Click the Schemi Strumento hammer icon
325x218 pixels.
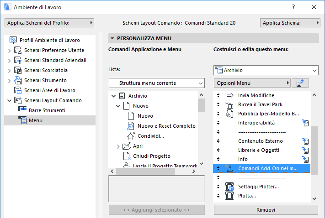(x=18, y=80)
